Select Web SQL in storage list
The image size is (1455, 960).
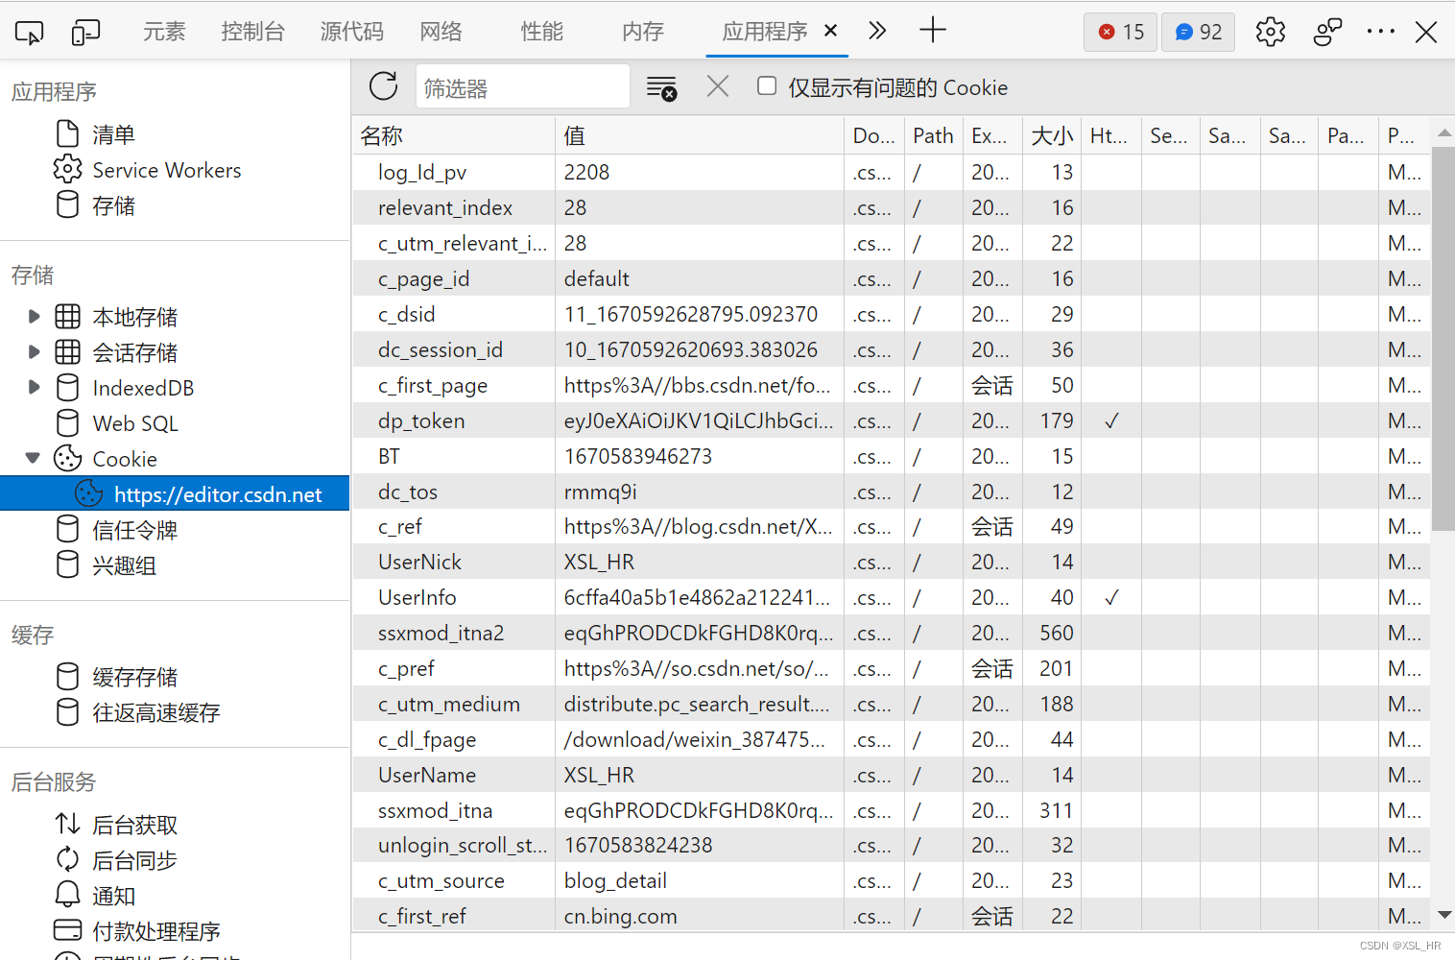click(134, 423)
